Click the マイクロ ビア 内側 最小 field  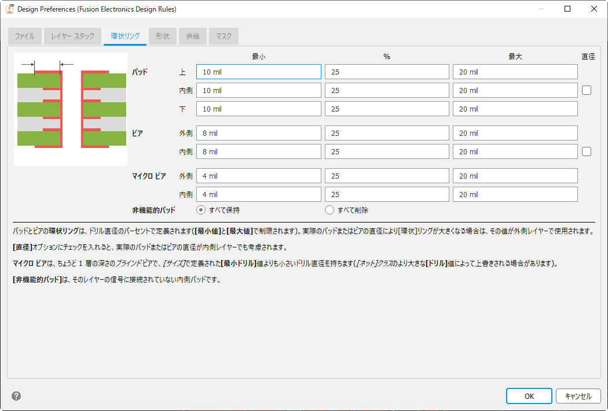[259, 194]
